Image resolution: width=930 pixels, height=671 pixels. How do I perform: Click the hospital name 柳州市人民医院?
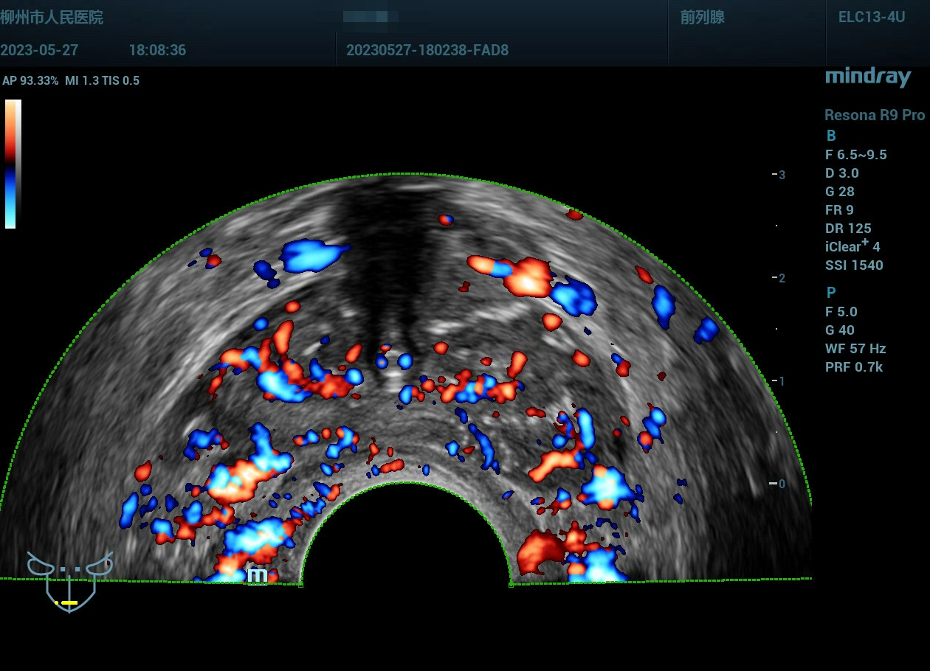(x=52, y=18)
